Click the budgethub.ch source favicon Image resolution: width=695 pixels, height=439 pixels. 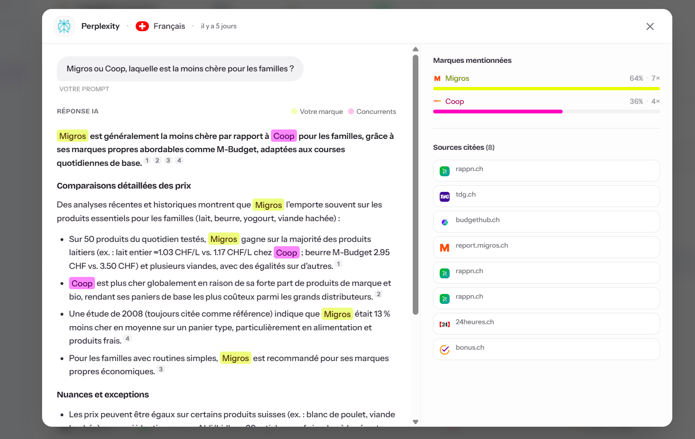click(445, 222)
